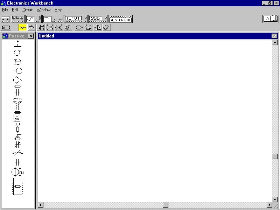Viewport: 280px width, 210px height.
Task: Pick the inductor coil component
Action: [18, 99]
